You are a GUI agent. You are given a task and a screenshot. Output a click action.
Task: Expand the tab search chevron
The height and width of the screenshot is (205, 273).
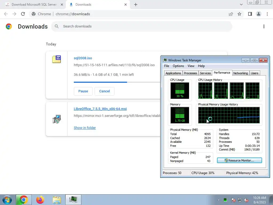point(241,5)
